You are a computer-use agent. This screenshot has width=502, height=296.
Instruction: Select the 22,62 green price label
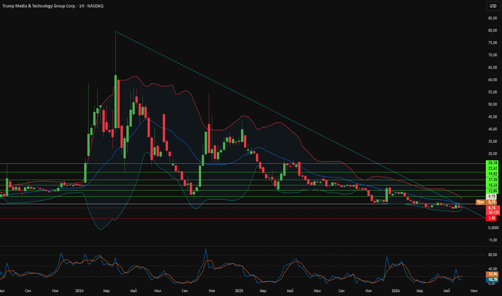point(492,168)
